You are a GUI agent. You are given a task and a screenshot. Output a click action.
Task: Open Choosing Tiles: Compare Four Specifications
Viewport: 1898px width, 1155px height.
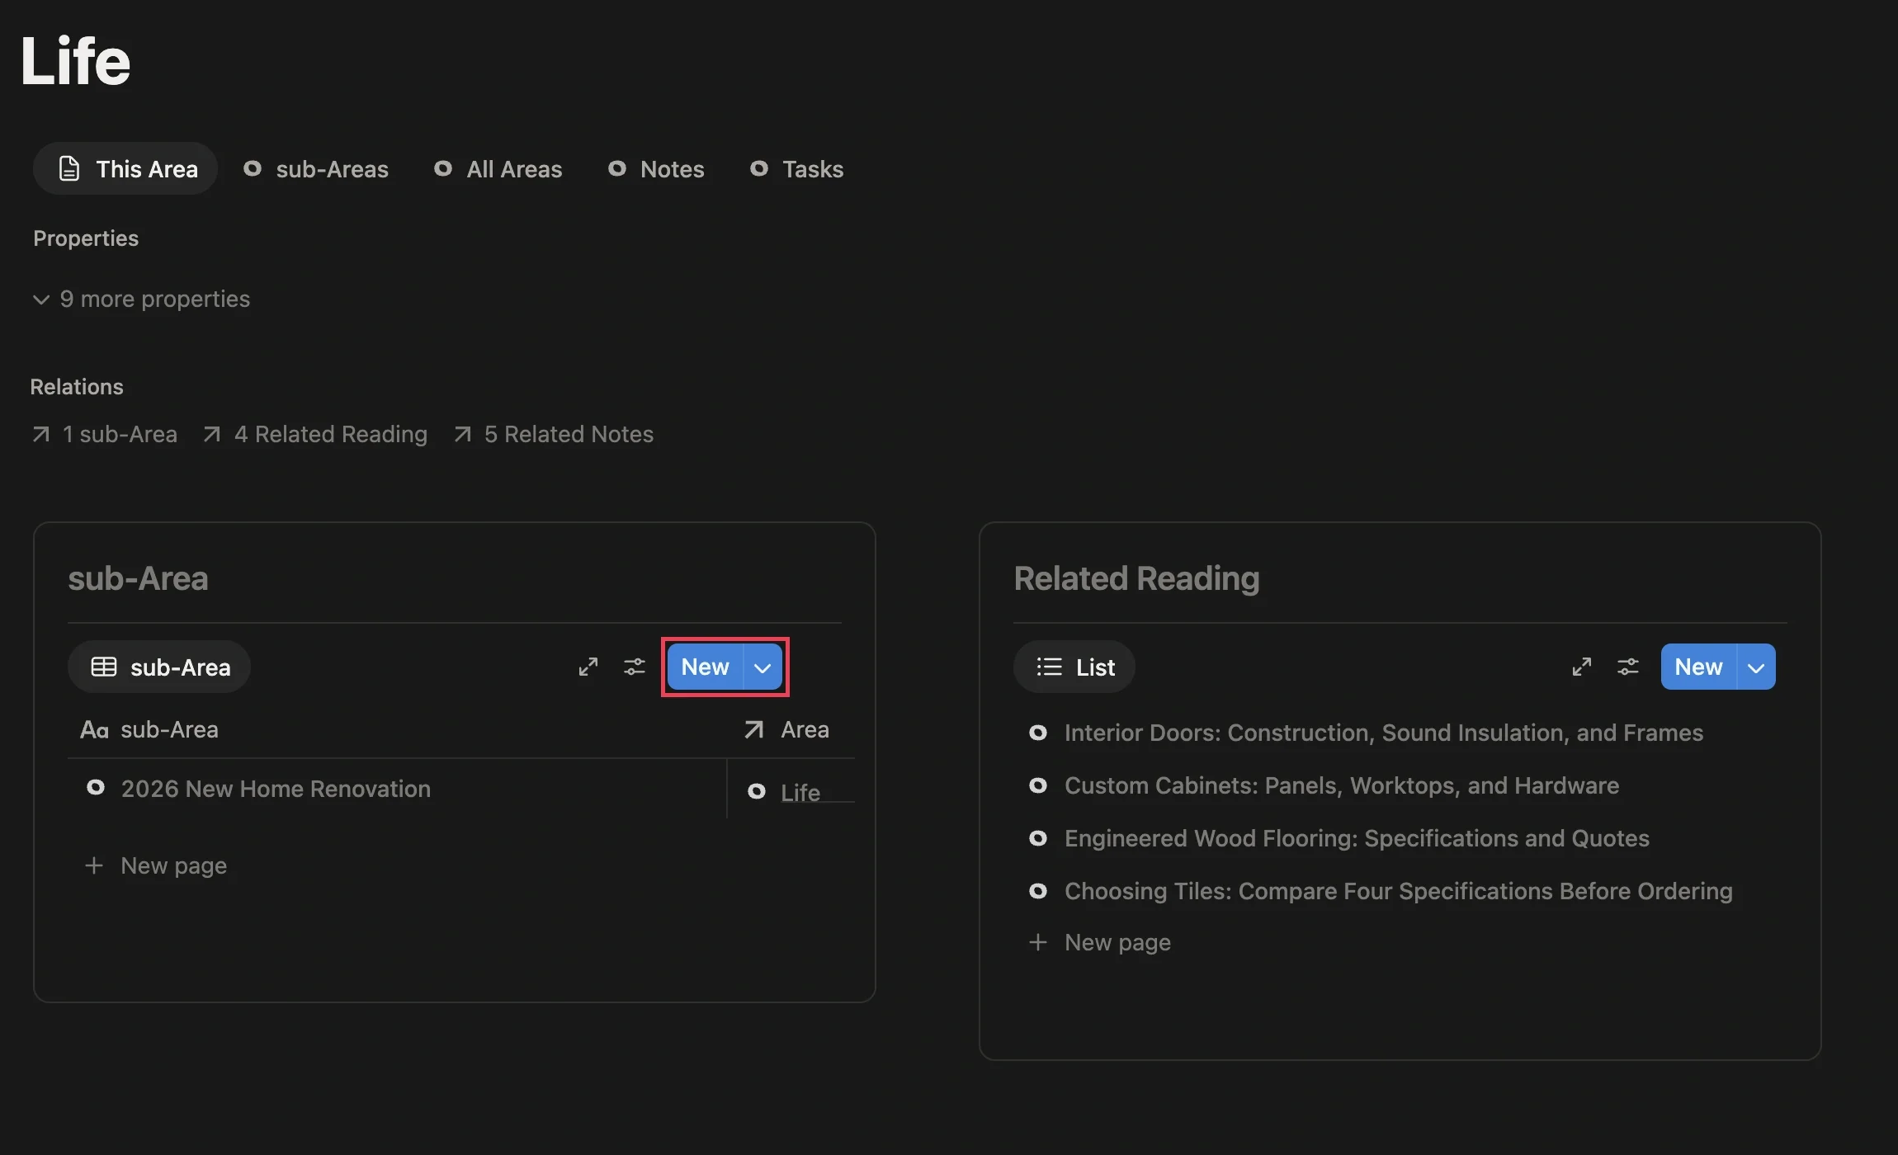1399,891
